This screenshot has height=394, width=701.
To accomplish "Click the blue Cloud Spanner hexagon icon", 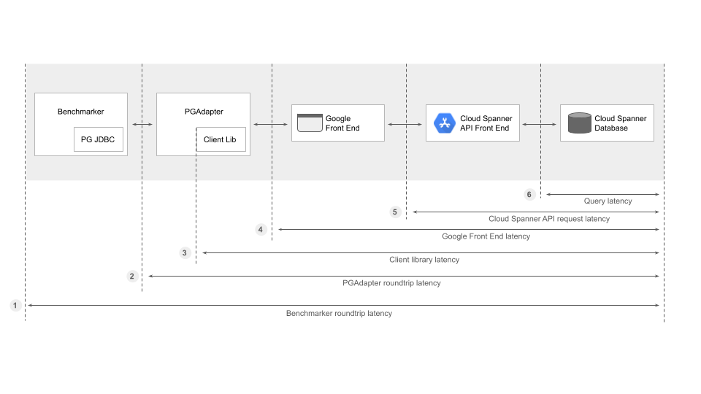I will pyautogui.click(x=445, y=123).
